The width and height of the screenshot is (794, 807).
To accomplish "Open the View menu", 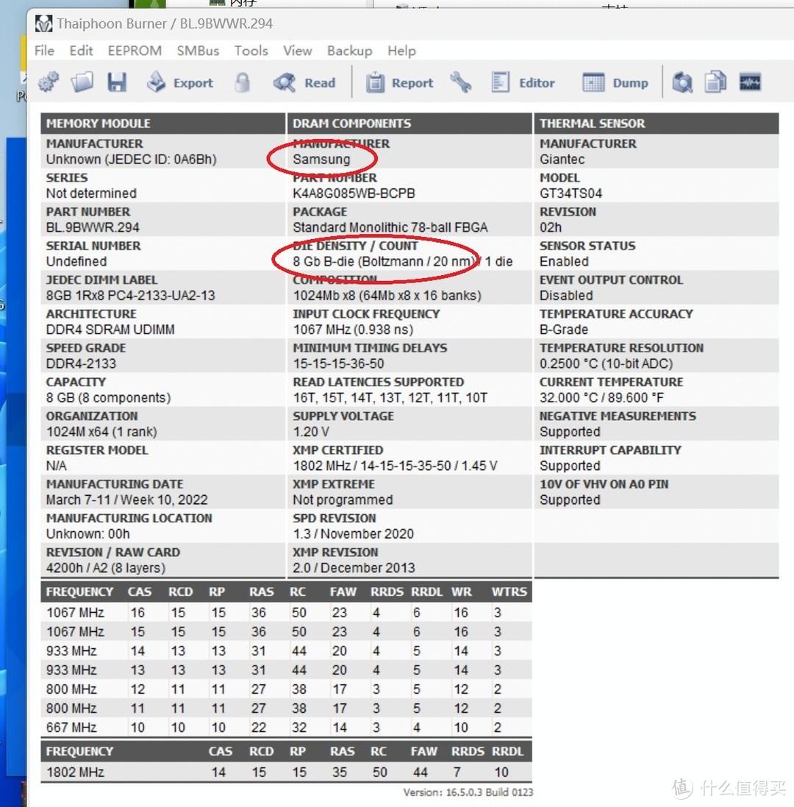I will tap(297, 51).
